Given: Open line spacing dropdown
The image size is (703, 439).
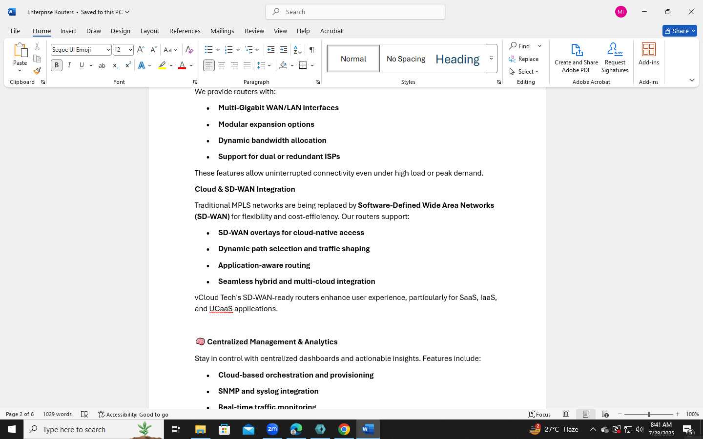Looking at the screenshot, I should [x=264, y=65].
